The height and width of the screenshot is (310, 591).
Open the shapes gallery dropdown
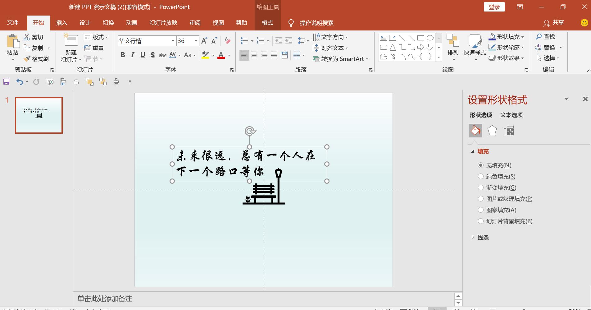click(x=439, y=57)
